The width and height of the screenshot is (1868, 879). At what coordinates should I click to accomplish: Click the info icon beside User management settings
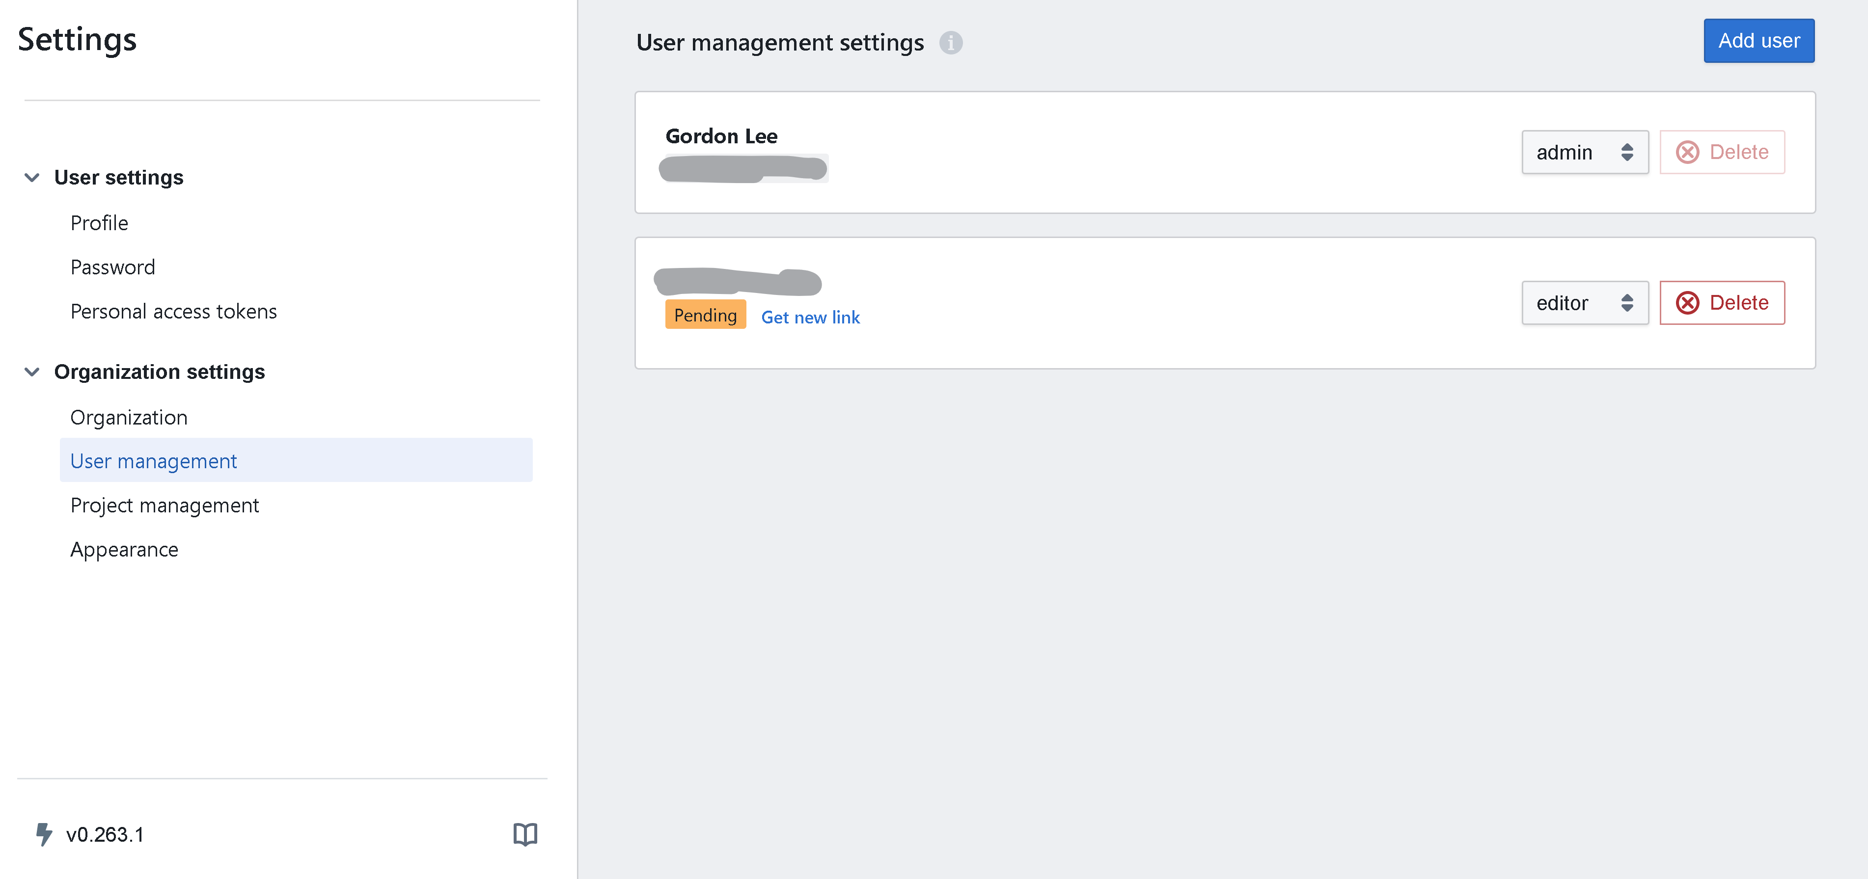(952, 44)
